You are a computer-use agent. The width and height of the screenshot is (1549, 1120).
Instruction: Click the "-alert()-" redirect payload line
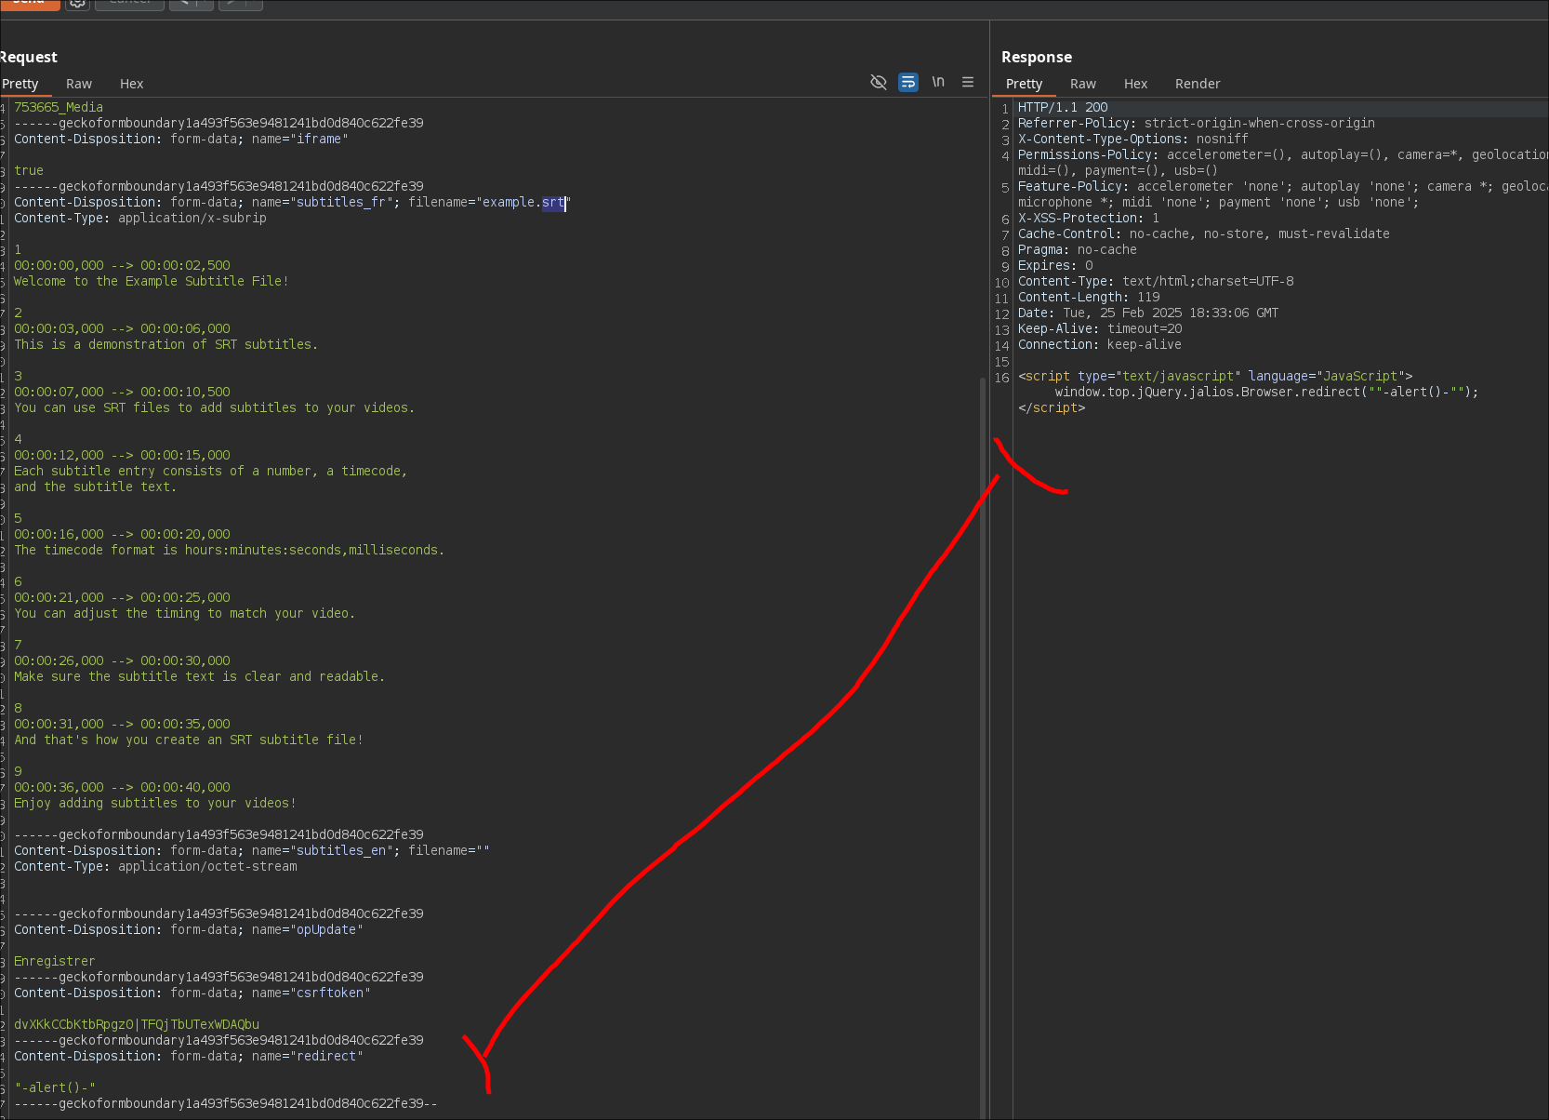pos(55,1087)
